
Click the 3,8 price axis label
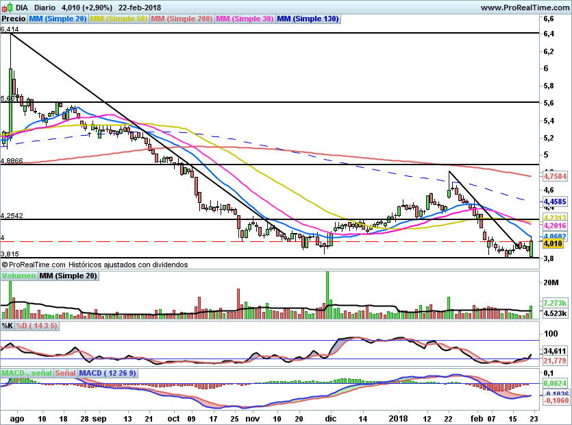coord(549,258)
